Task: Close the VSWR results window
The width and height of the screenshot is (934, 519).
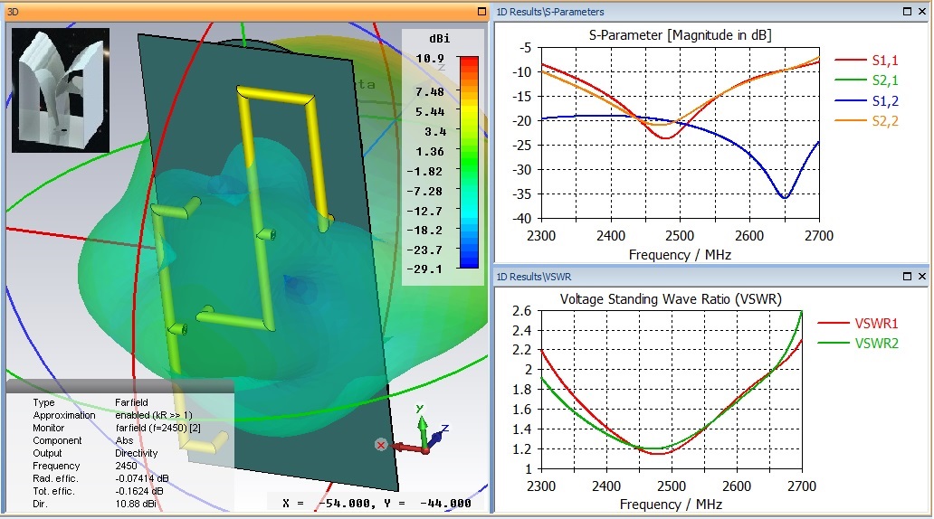Action: [921, 276]
